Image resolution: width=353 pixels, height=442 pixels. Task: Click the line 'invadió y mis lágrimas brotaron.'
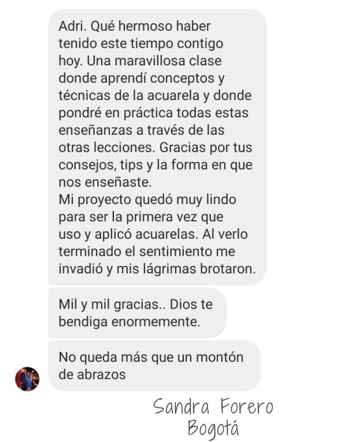coord(157,269)
